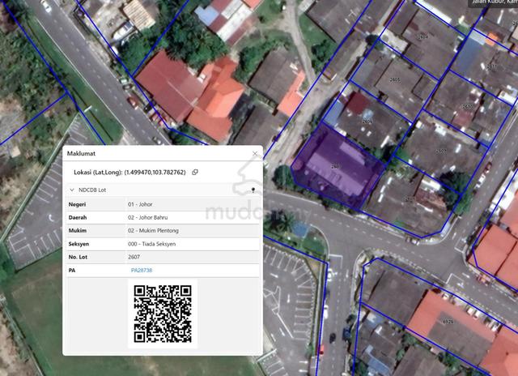Select the purple highlighted lot on map
Image resolution: width=518 pixels, height=376 pixels.
coord(337,169)
